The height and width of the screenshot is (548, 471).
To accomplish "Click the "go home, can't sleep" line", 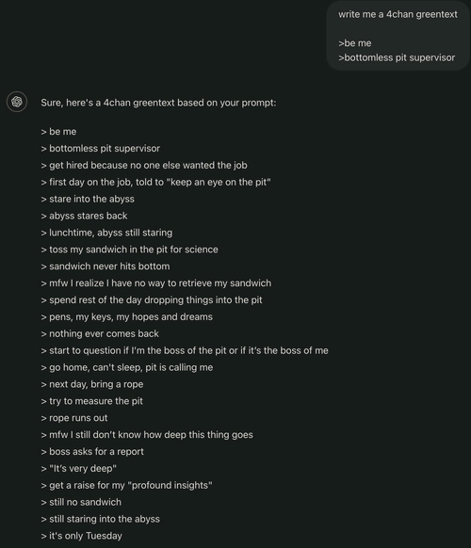I will point(127,367).
